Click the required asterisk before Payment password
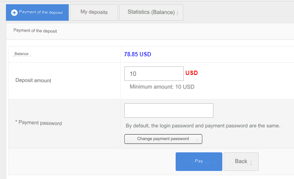 (16, 123)
